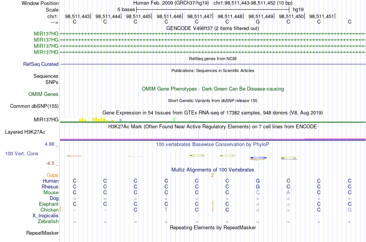The height and width of the screenshot is (242, 366).
Task: Click position label 98,511,446 on the ruler
Action: (169, 16)
